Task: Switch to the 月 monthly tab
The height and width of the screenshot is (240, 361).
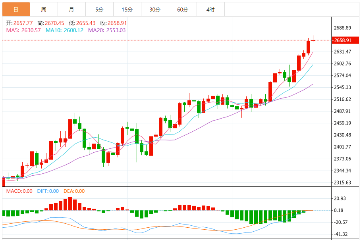Action: click(x=71, y=10)
